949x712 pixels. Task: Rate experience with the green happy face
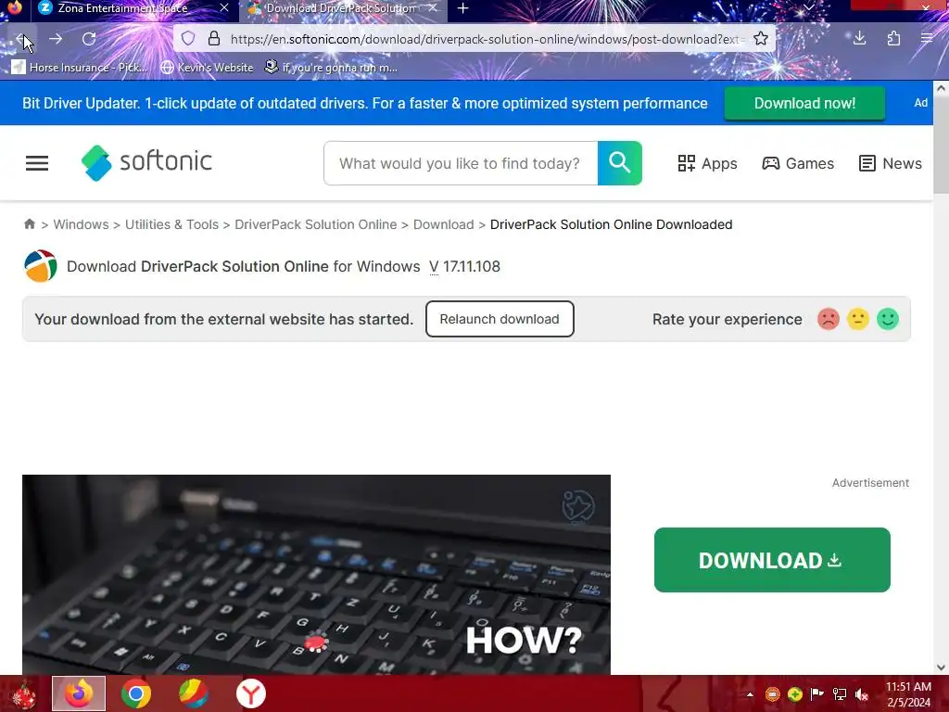[888, 319]
